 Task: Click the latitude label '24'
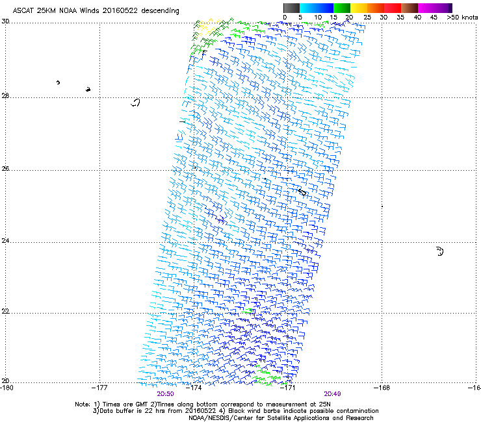pyautogui.click(x=5, y=241)
